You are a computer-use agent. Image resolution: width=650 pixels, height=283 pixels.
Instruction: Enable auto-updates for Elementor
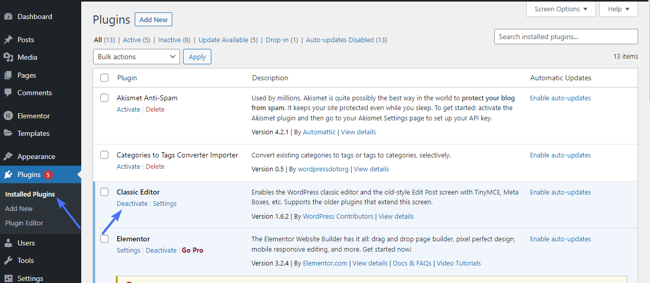click(561, 239)
